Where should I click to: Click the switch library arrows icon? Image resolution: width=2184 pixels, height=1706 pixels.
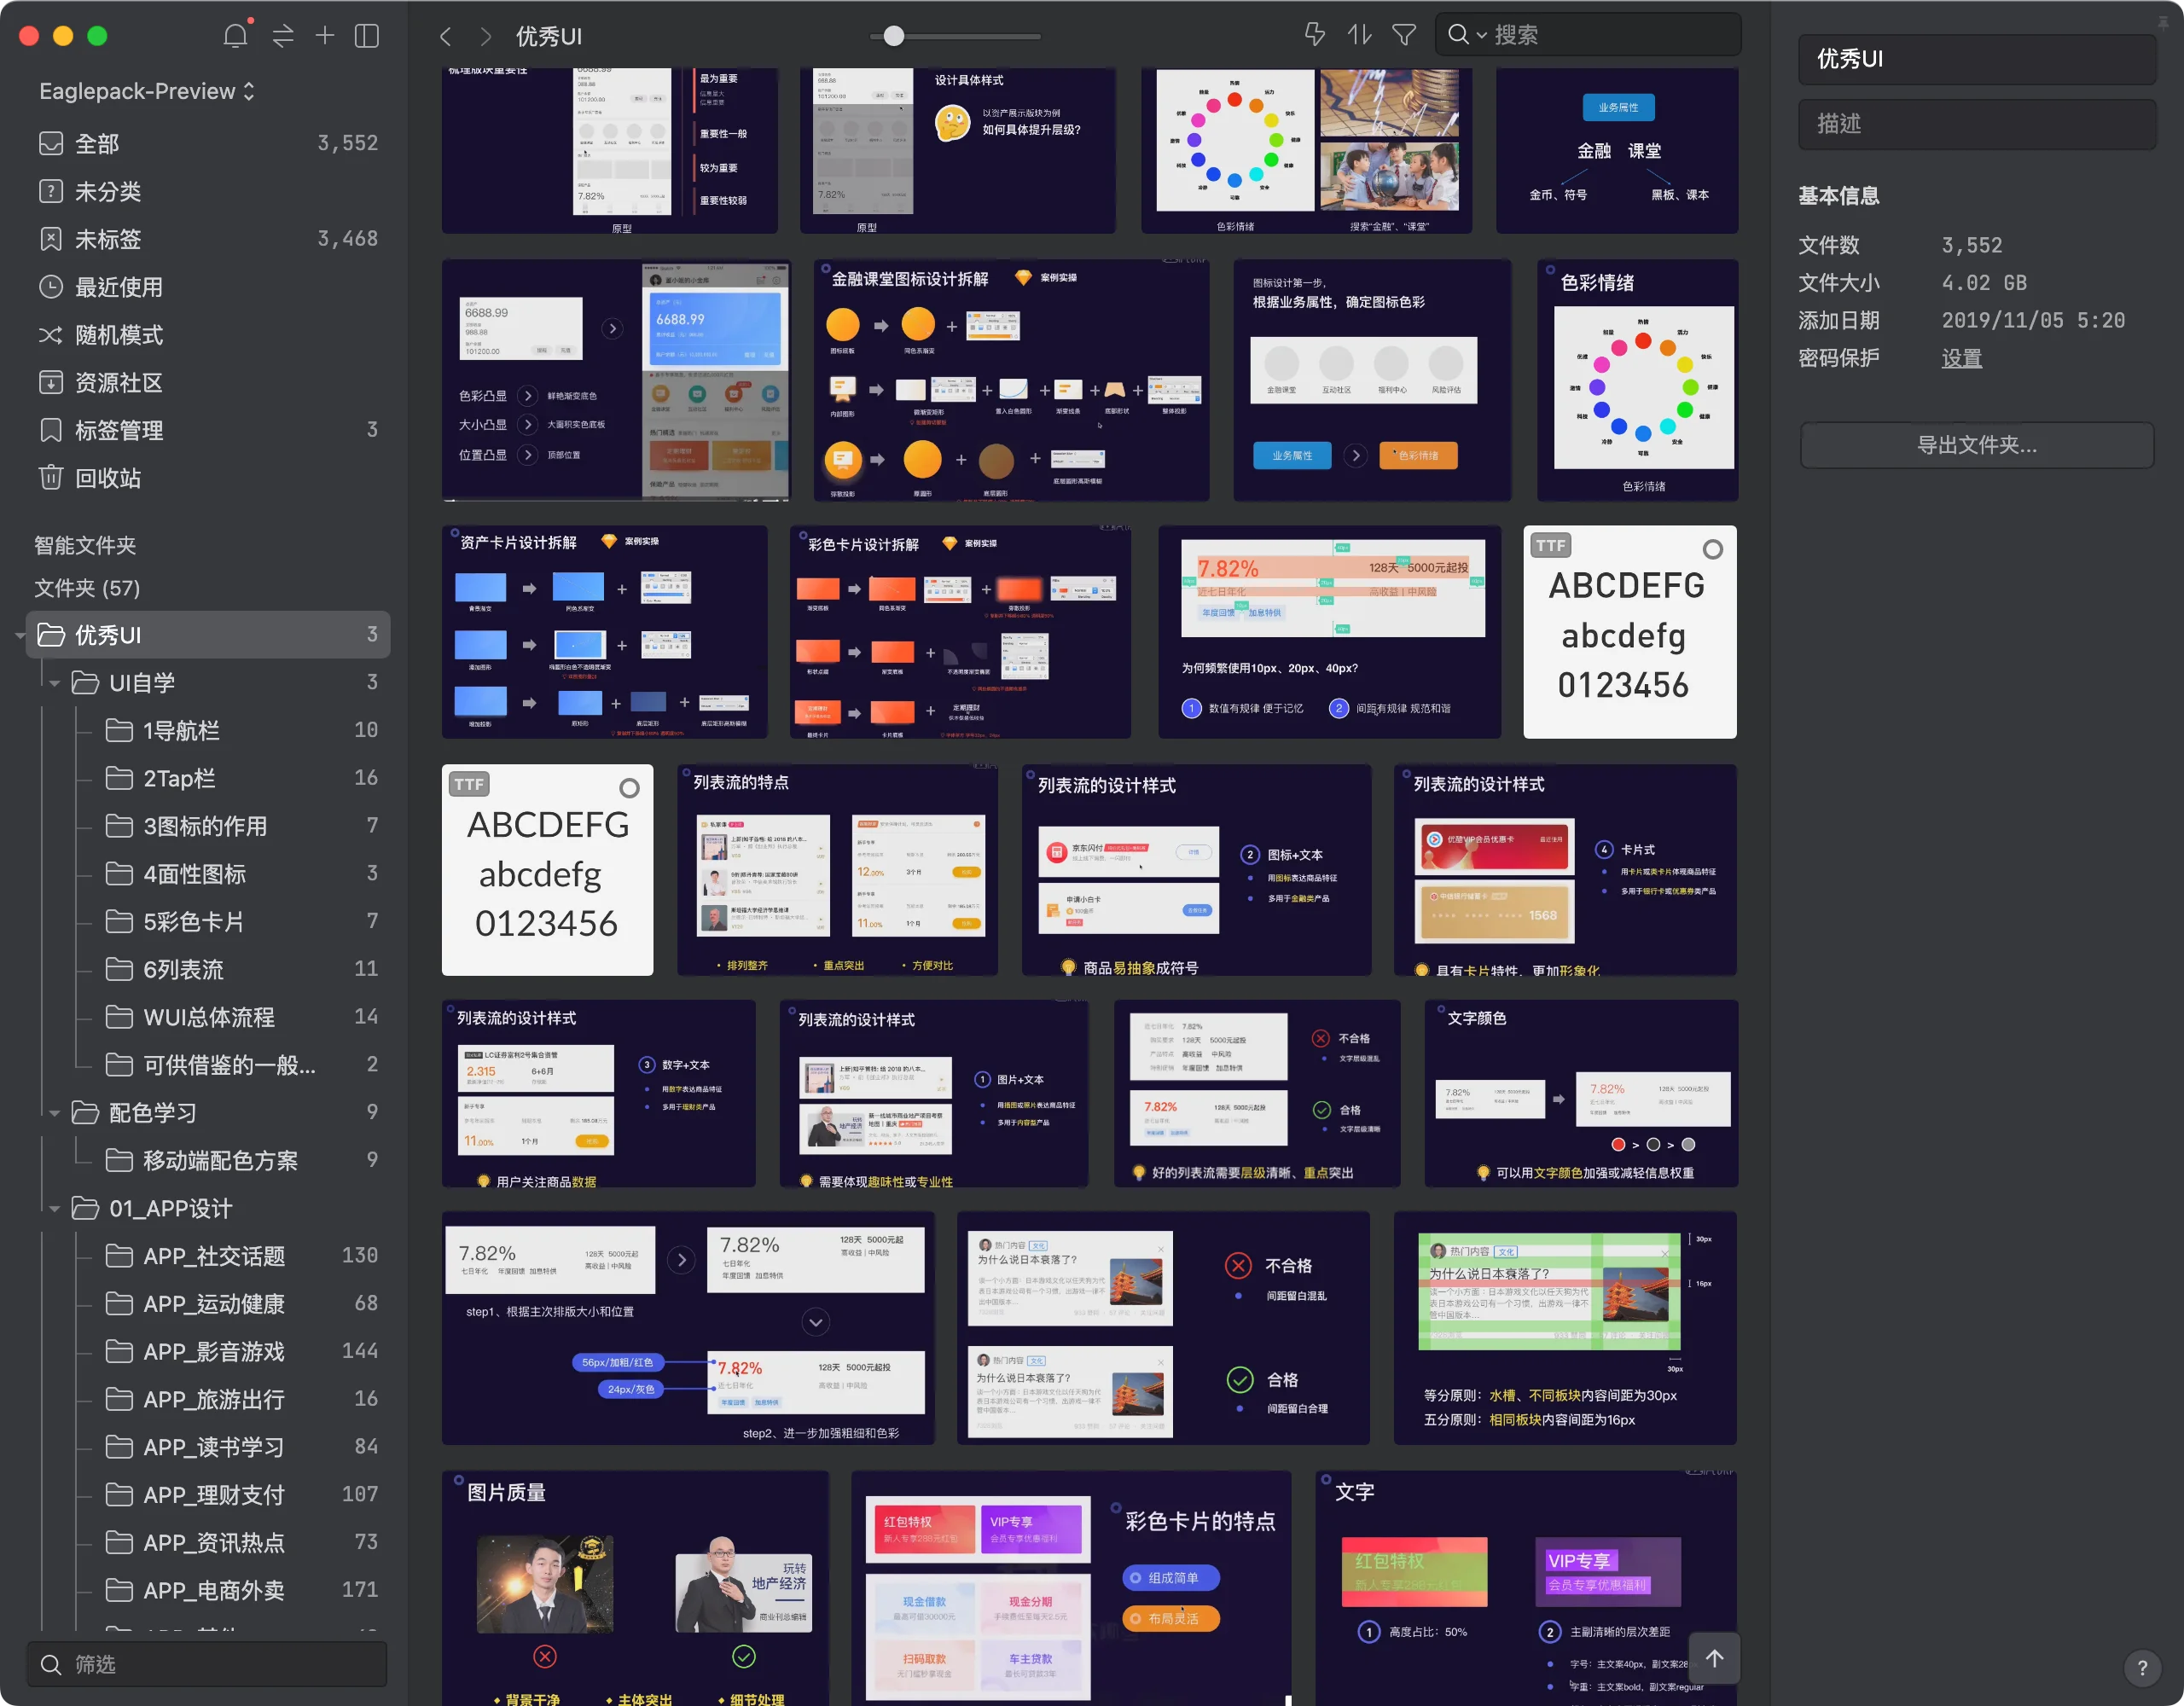tap(283, 36)
